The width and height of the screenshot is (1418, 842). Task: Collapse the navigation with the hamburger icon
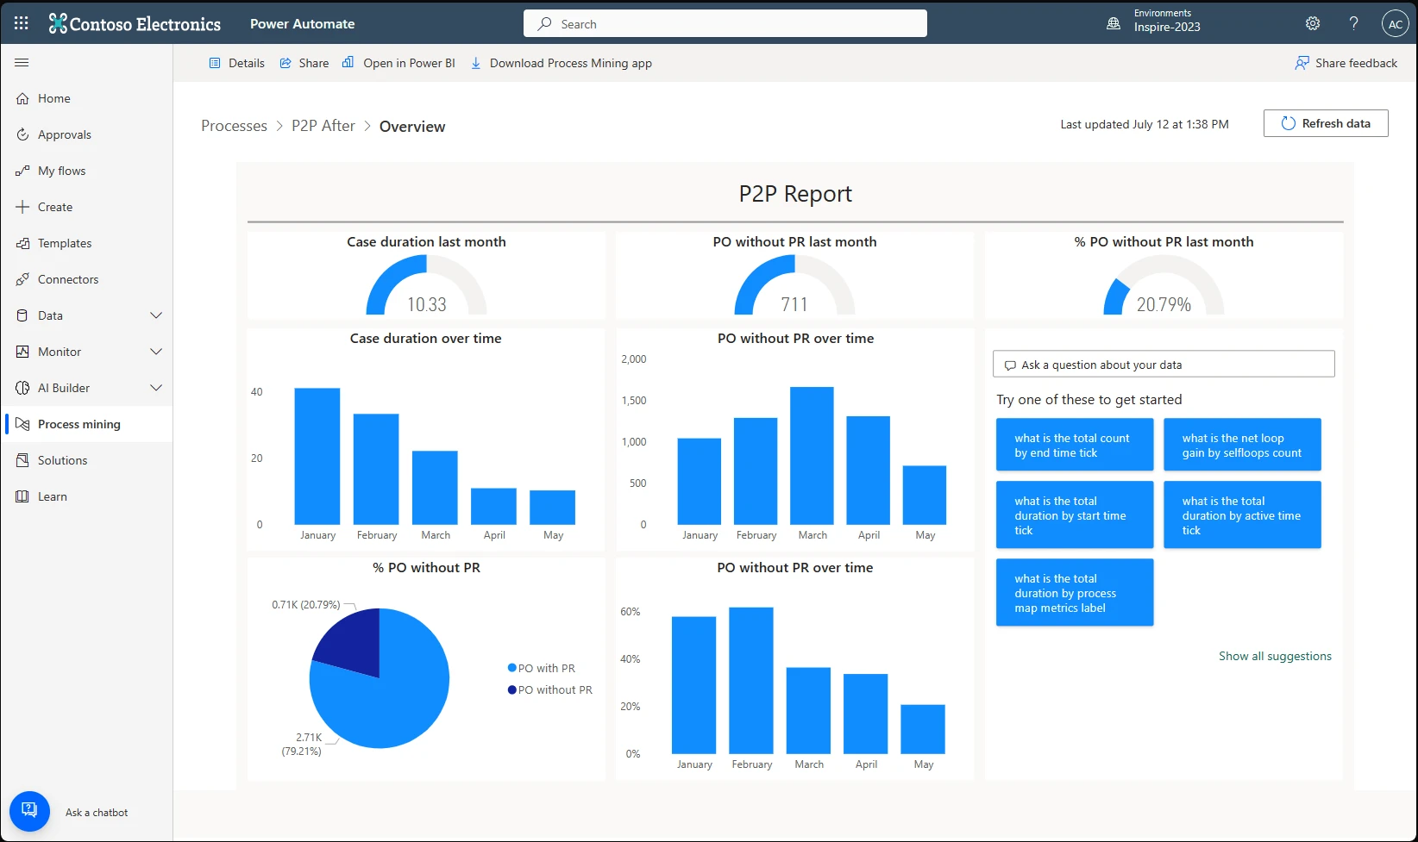coord(21,62)
